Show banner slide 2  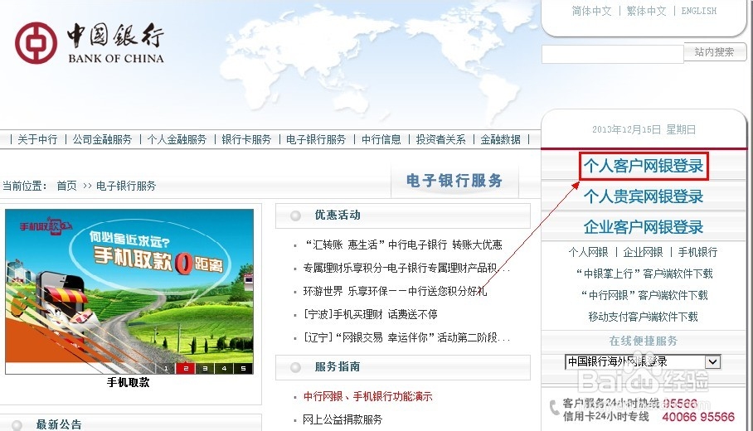(186, 369)
